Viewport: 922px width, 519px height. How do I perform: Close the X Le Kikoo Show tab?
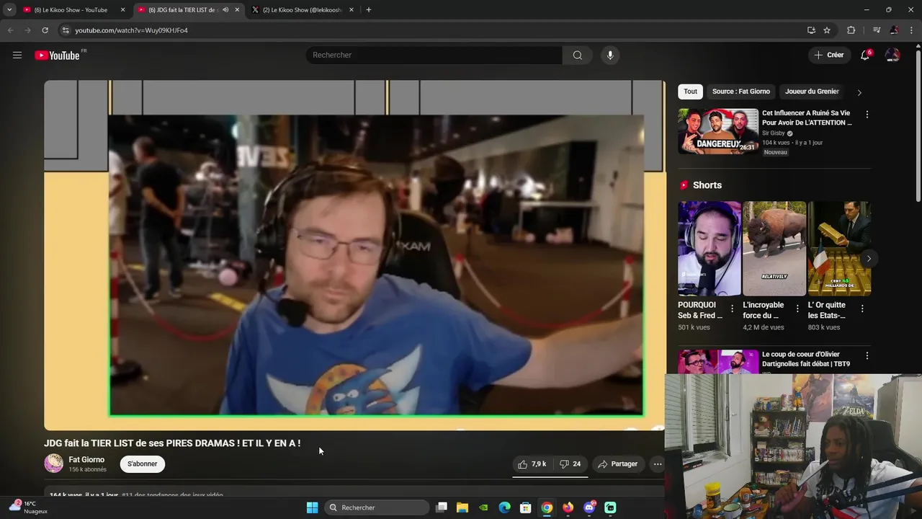pos(352,10)
